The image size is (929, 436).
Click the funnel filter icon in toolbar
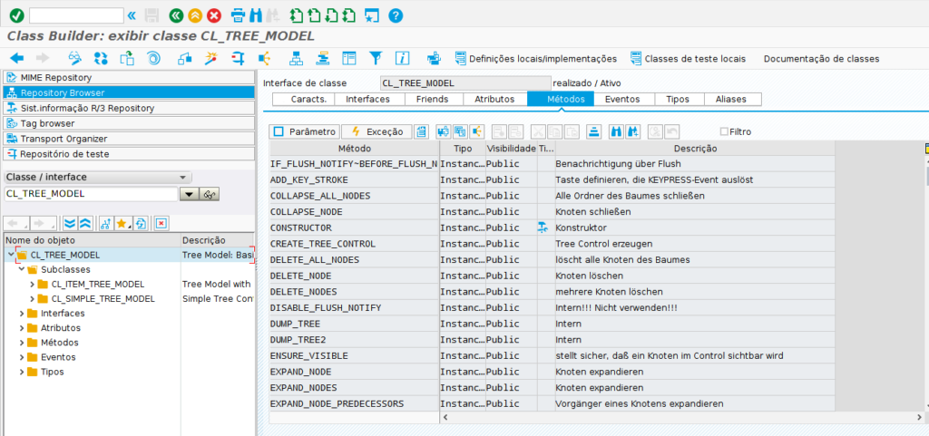click(376, 59)
